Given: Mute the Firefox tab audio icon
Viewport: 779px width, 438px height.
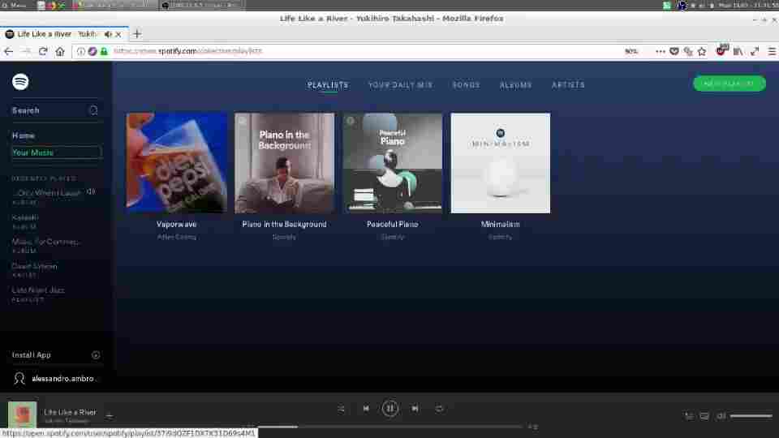Looking at the screenshot, I should tap(108, 34).
